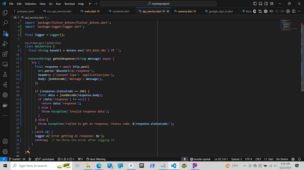Open the Explorer view in activity bar
Viewport: 304px width, 170px height.
[5, 13]
